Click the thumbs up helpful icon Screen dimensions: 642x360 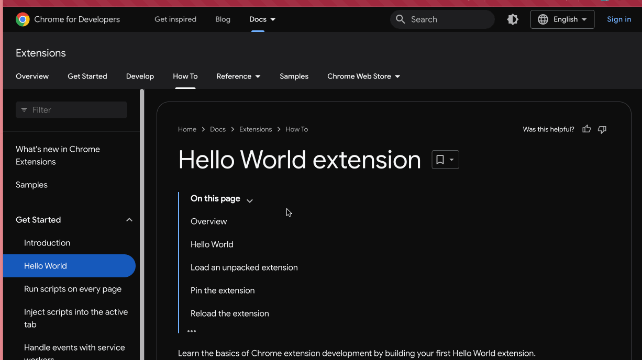(586, 129)
